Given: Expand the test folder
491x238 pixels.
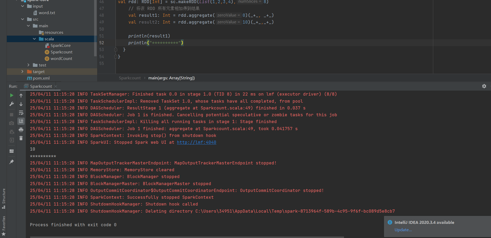Looking at the screenshot, I should 28,65.
